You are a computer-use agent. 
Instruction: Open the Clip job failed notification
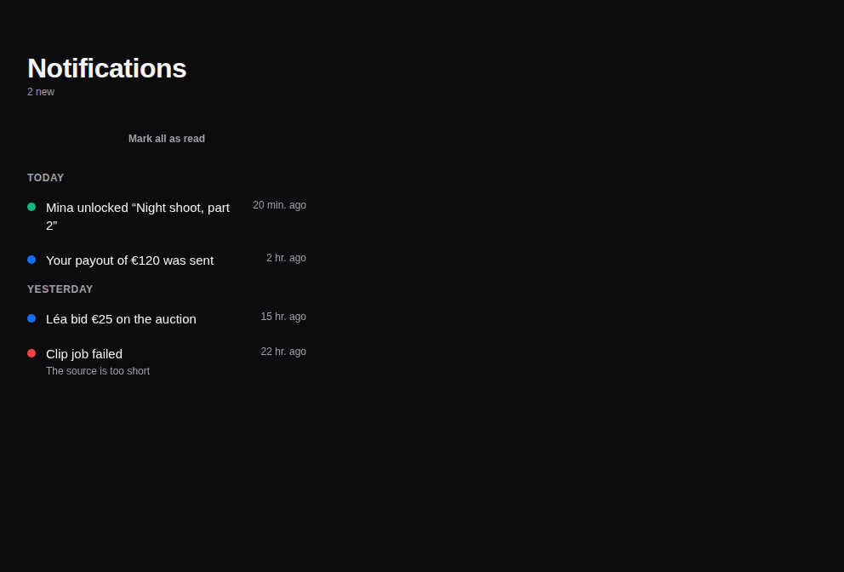[x=166, y=362]
